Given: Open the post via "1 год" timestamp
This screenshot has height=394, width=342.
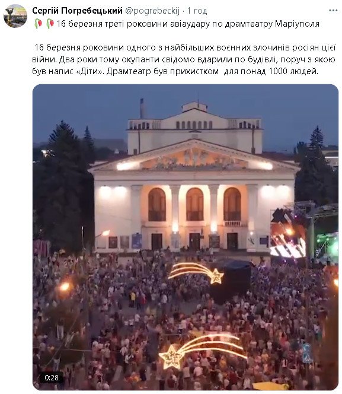Looking at the screenshot, I should coord(197,11).
